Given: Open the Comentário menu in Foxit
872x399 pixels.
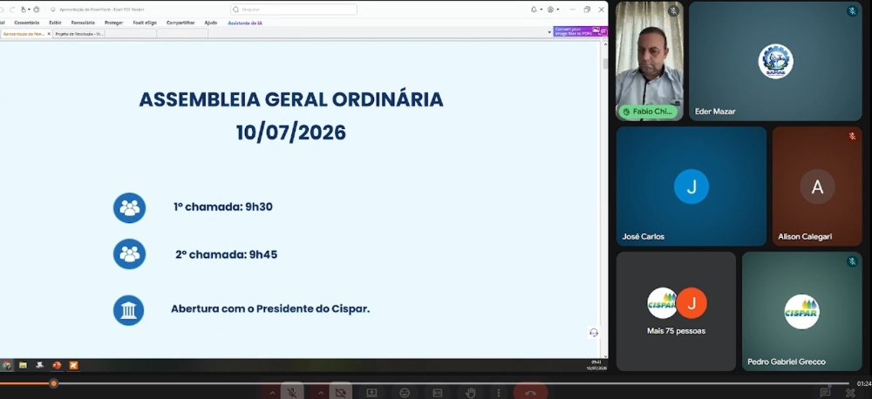Looking at the screenshot, I should coord(27,23).
